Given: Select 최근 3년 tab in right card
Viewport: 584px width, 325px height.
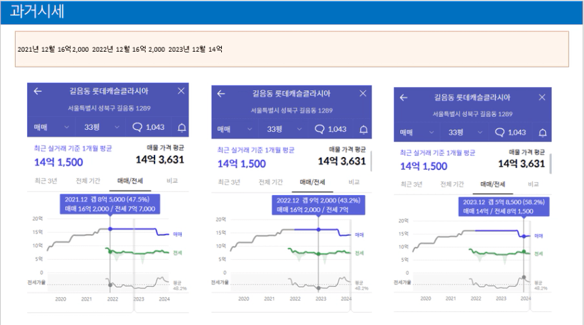Looking at the screenshot, I should pyautogui.click(x=412, y=184).
